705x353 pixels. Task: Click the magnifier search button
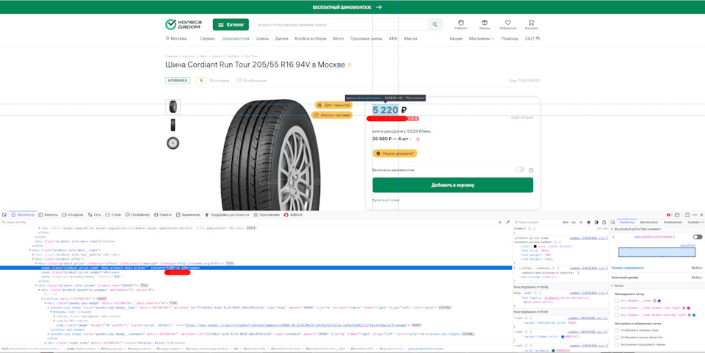435,25
